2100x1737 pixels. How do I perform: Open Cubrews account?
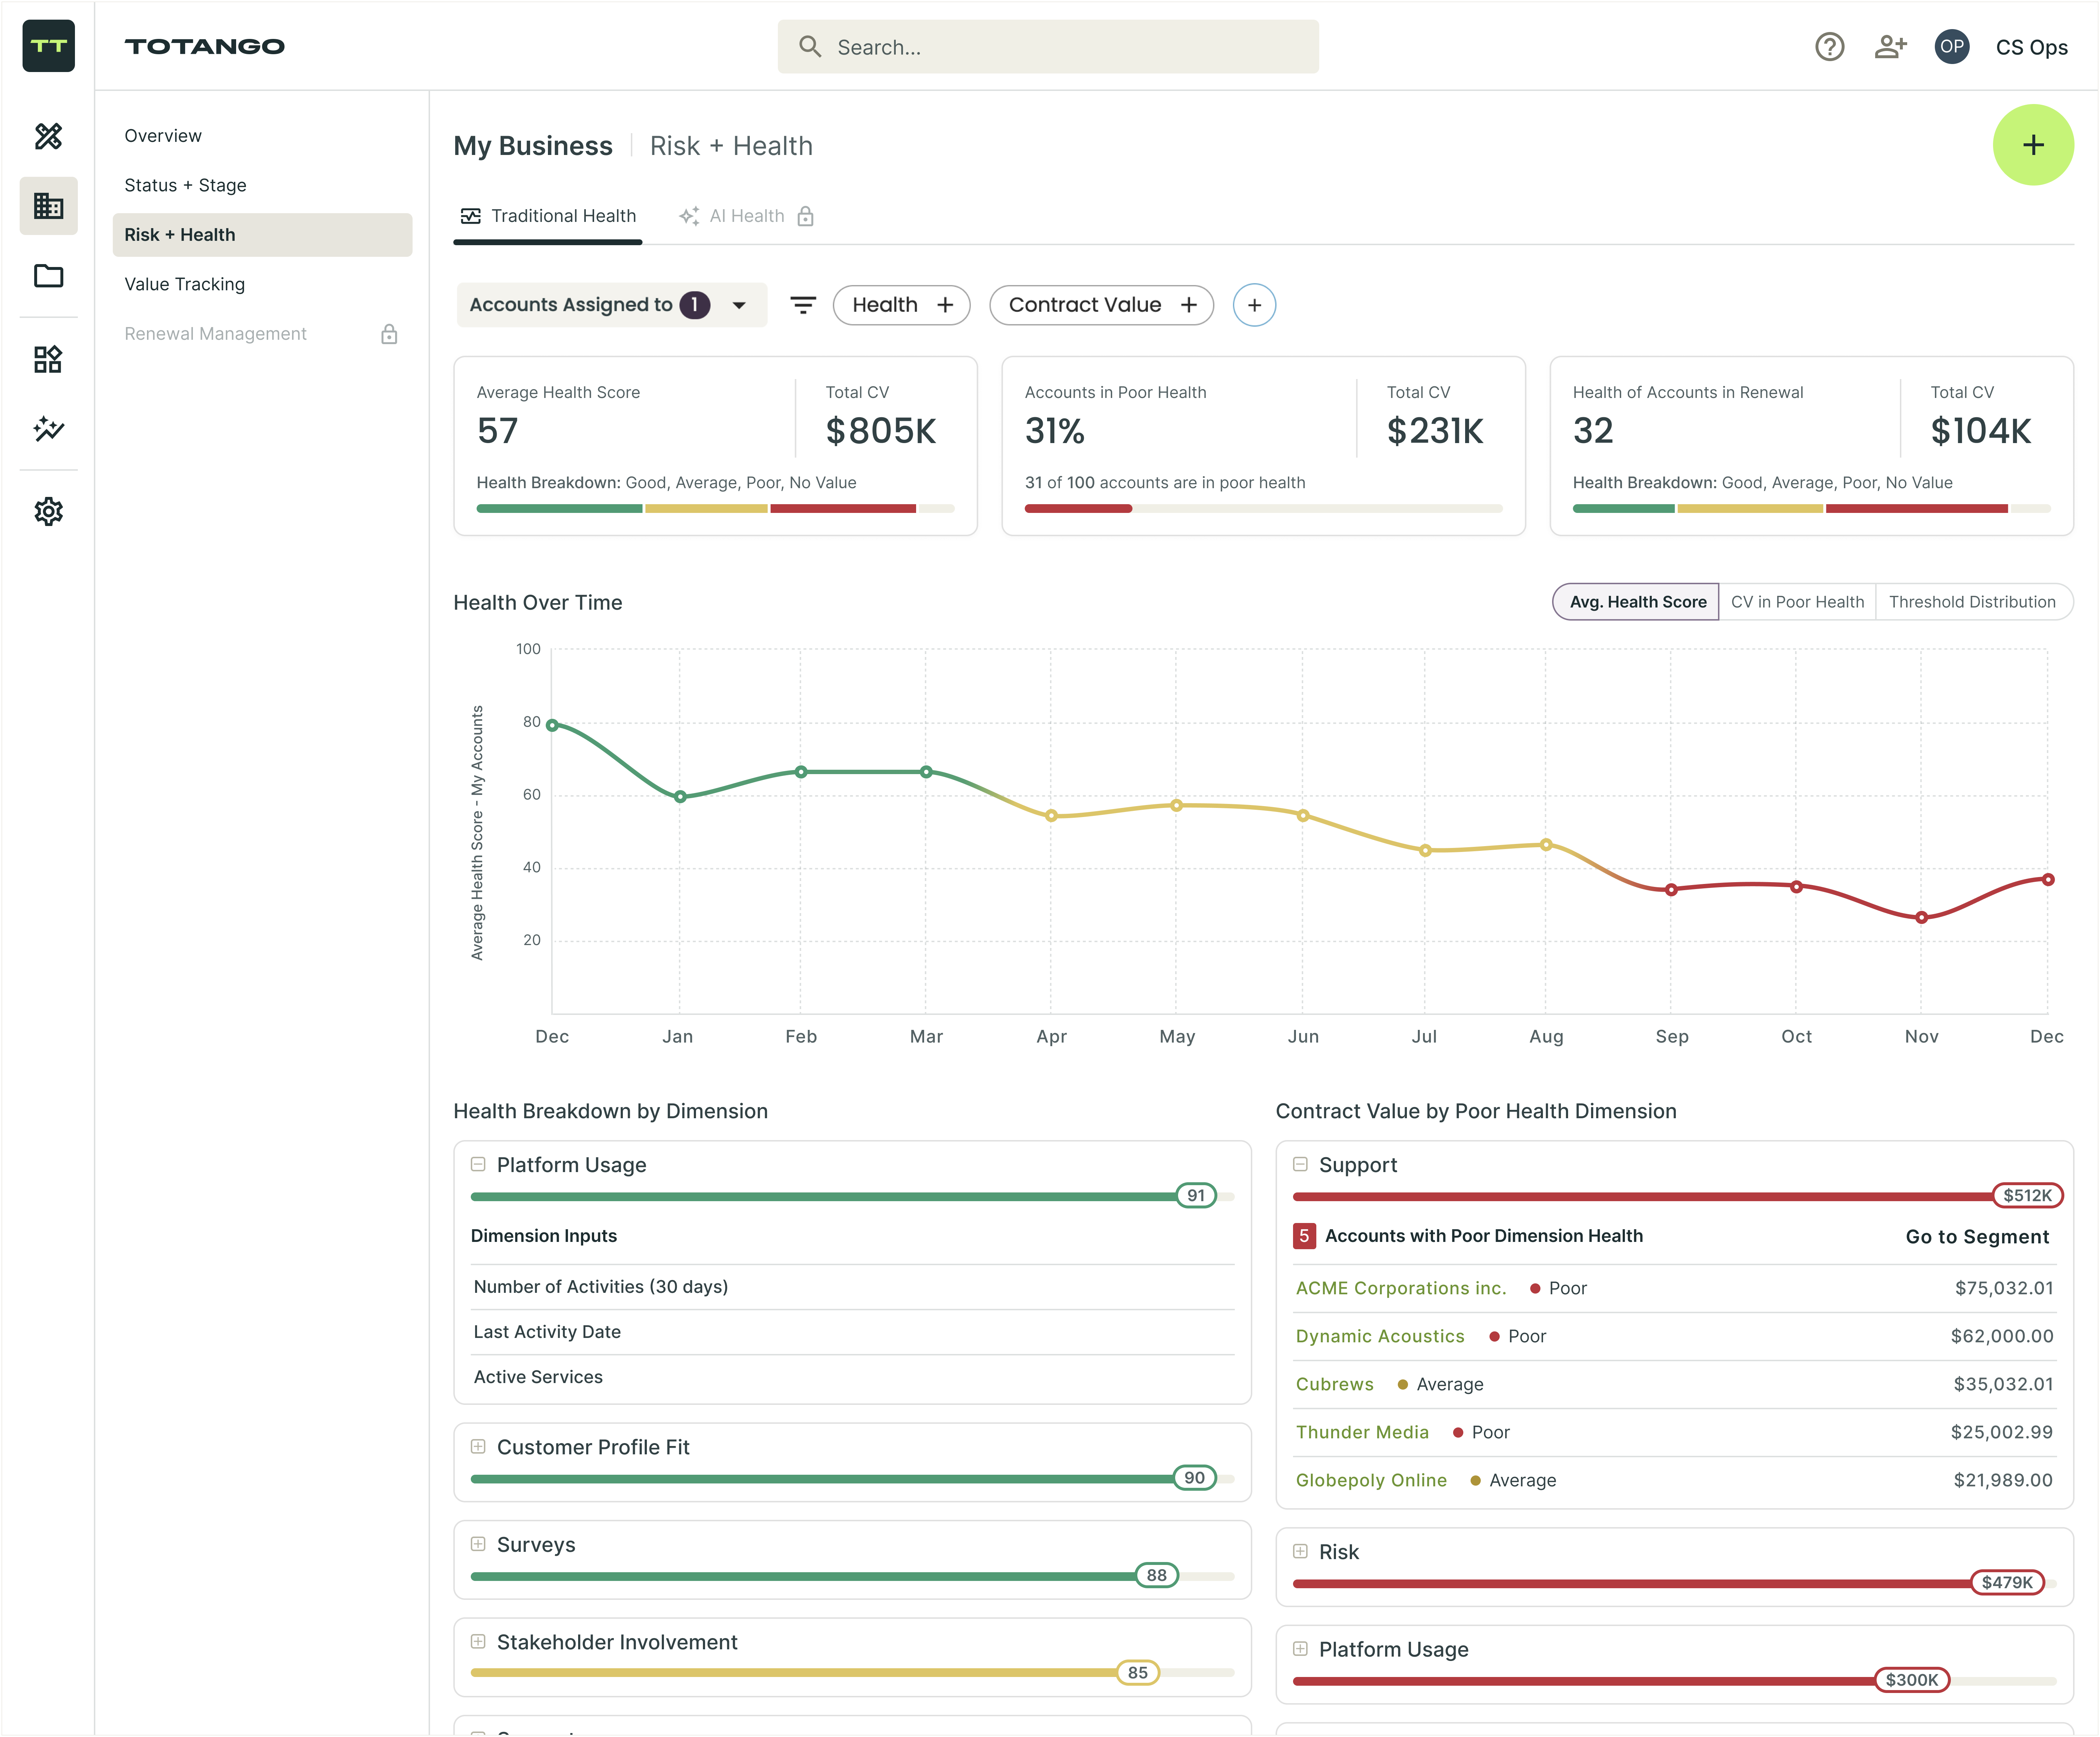coord(1335,1385)
